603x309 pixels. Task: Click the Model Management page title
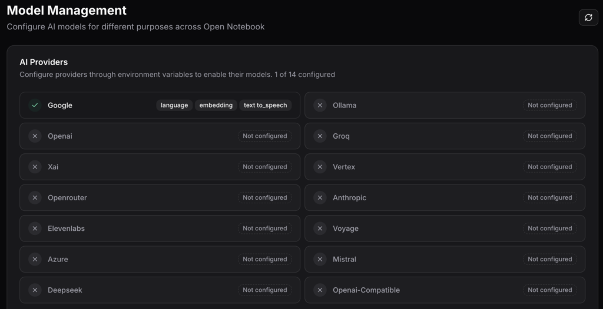coord(67,11)
